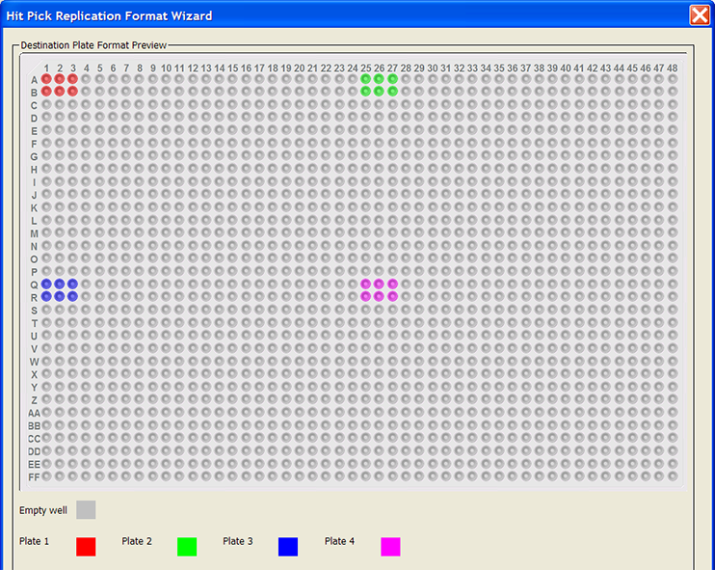The width and height of the screenshot is (715, 570).
Task: Click the Plate 3 legend label
Action: pyautogui.click(x=238, y=541)
